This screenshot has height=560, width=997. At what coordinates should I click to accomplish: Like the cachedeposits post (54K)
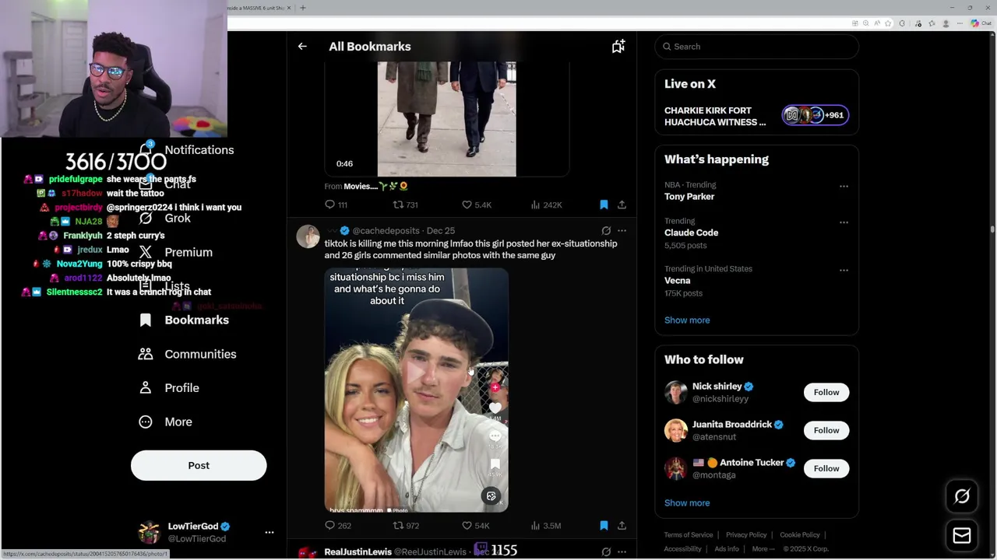tap(476, 526)
